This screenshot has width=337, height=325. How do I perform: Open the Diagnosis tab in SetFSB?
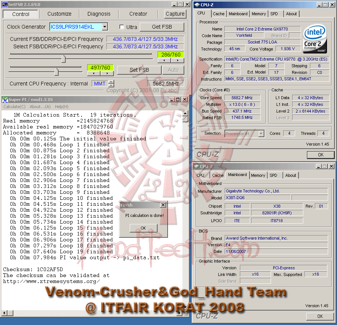[99, 14]
